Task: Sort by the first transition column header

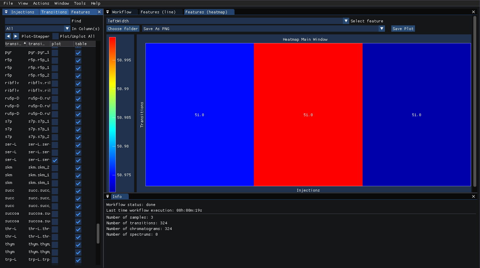Action: (x=16, y=44)
